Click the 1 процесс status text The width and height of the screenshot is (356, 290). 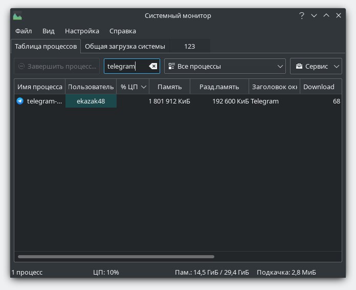coord(27,272)
